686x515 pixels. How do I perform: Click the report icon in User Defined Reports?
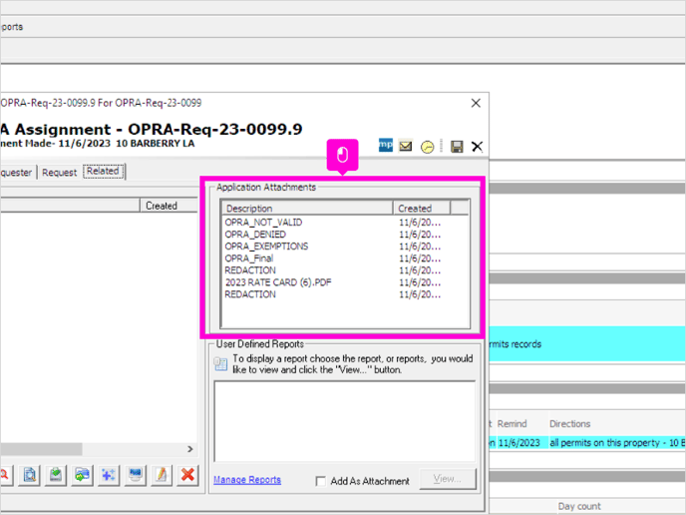click(220, 364)
